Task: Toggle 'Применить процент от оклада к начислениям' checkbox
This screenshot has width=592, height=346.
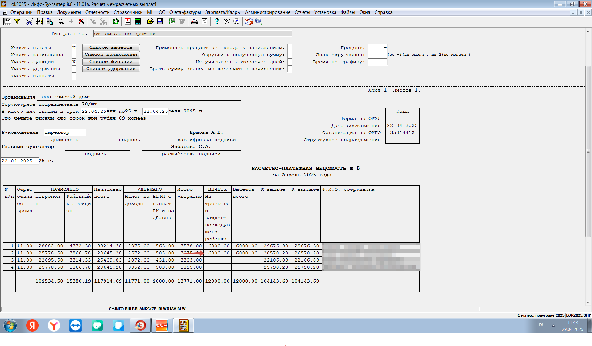Action: pyautogui.click(x=290, y=47)
